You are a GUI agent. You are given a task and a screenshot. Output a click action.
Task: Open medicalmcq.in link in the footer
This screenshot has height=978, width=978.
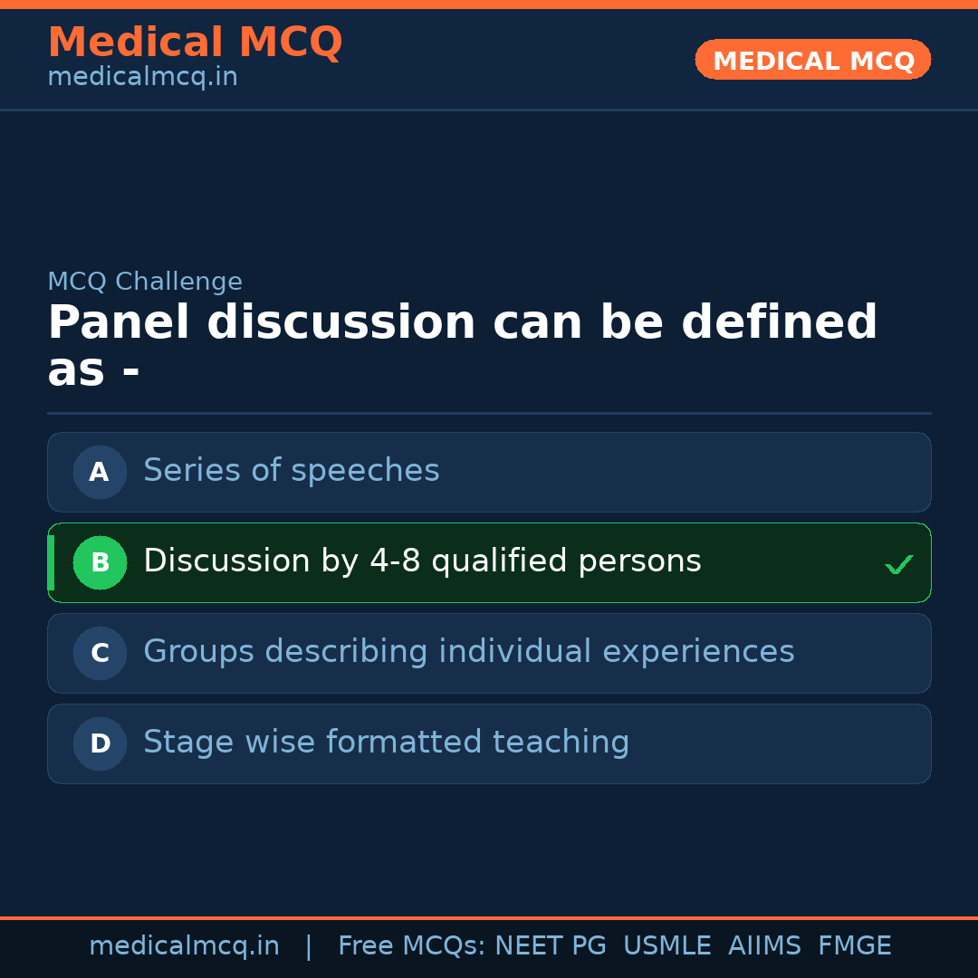point(184,946)
